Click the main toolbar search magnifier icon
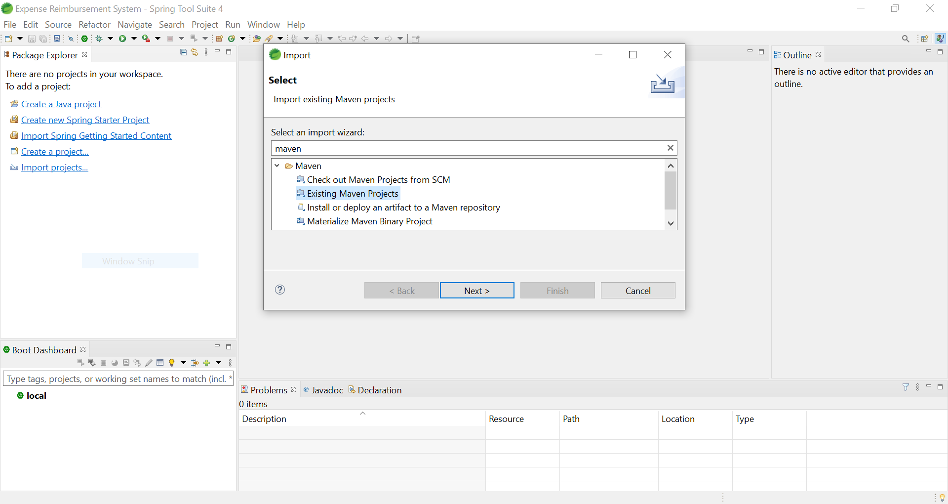The width and height of the screenshot is (948, 504). [x=906, y=39]
